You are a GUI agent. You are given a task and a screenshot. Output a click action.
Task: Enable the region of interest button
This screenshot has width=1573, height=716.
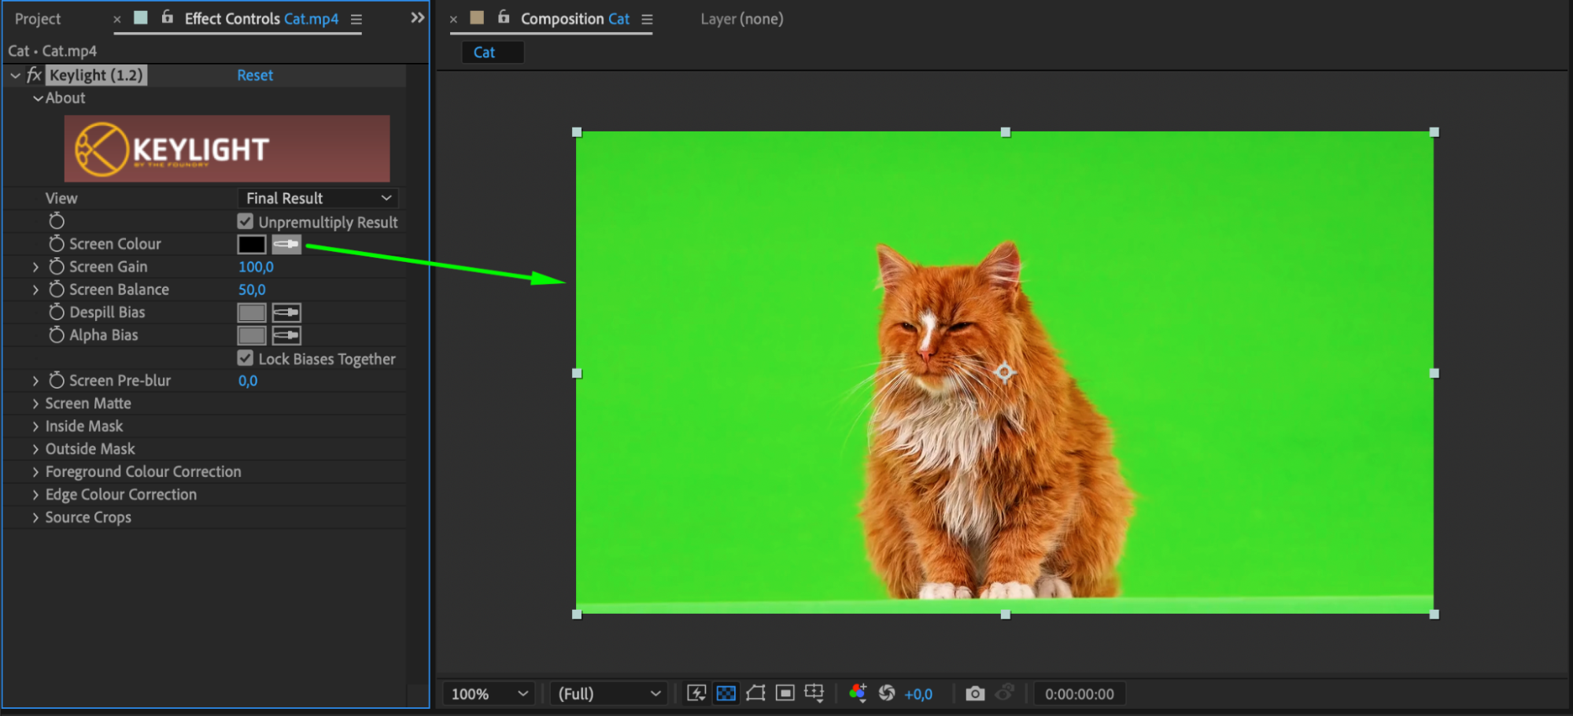pyautogui.click(x=785, y=693)
